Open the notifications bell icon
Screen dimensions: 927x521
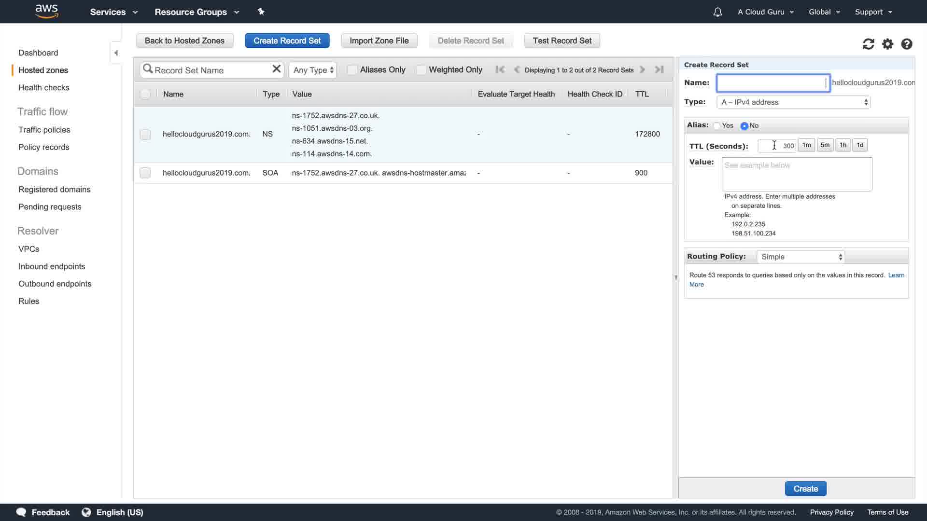coord(717,12)
